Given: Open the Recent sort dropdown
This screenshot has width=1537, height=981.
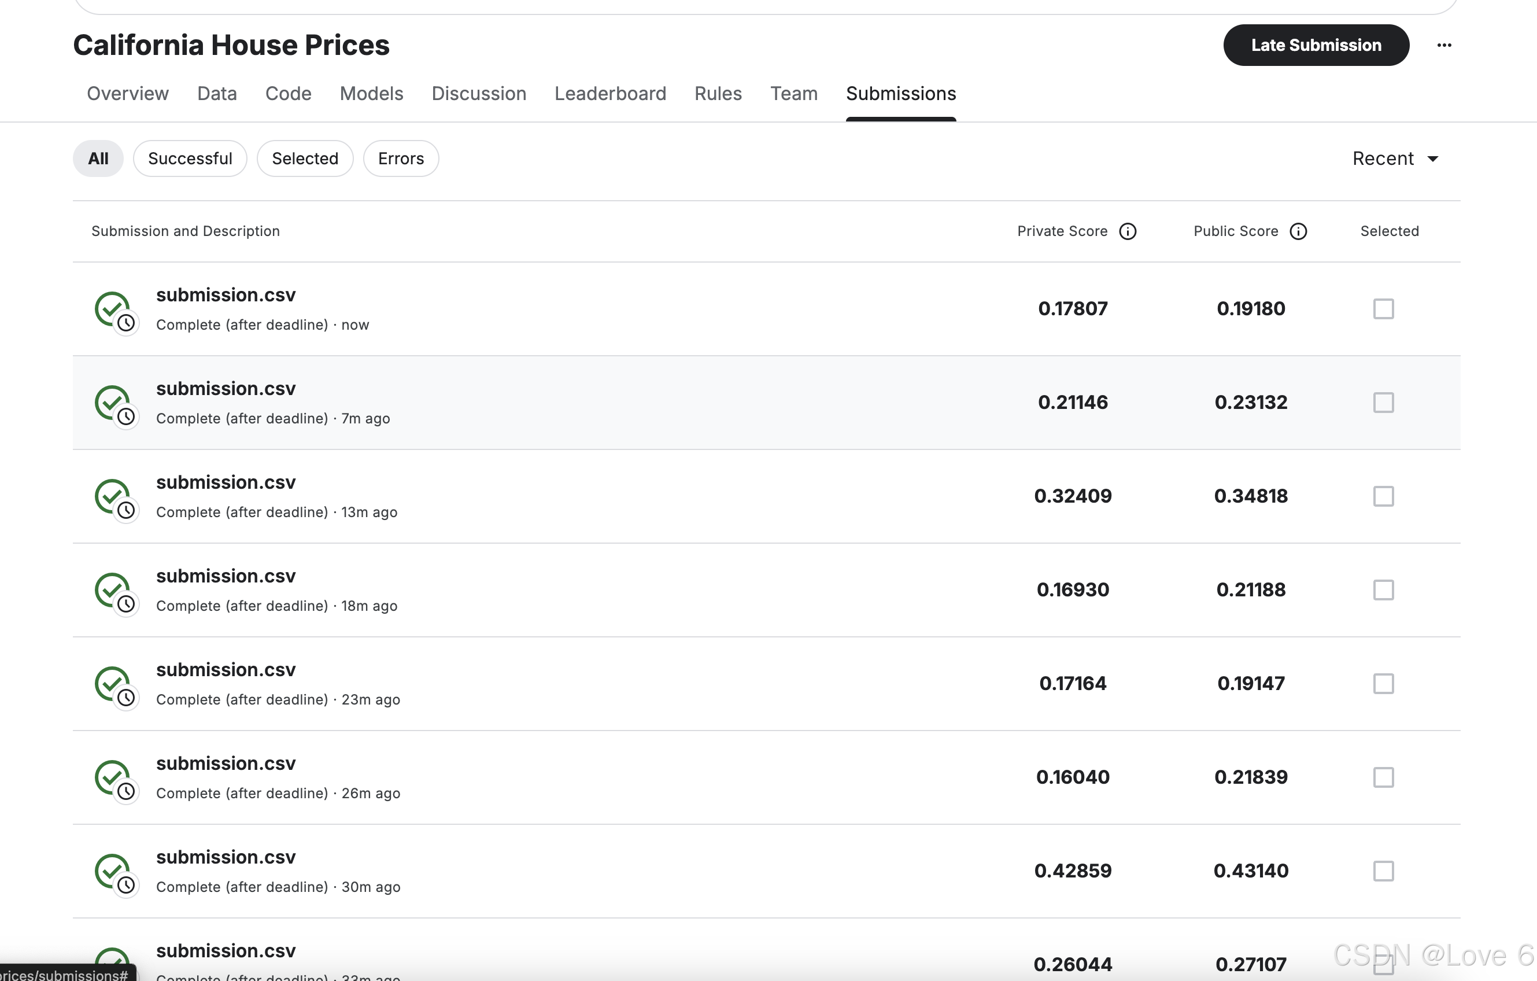Looking at the screenshot, I should [x=1395, y=158].
